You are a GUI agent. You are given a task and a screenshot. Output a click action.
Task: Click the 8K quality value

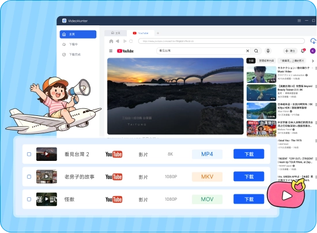171,154
